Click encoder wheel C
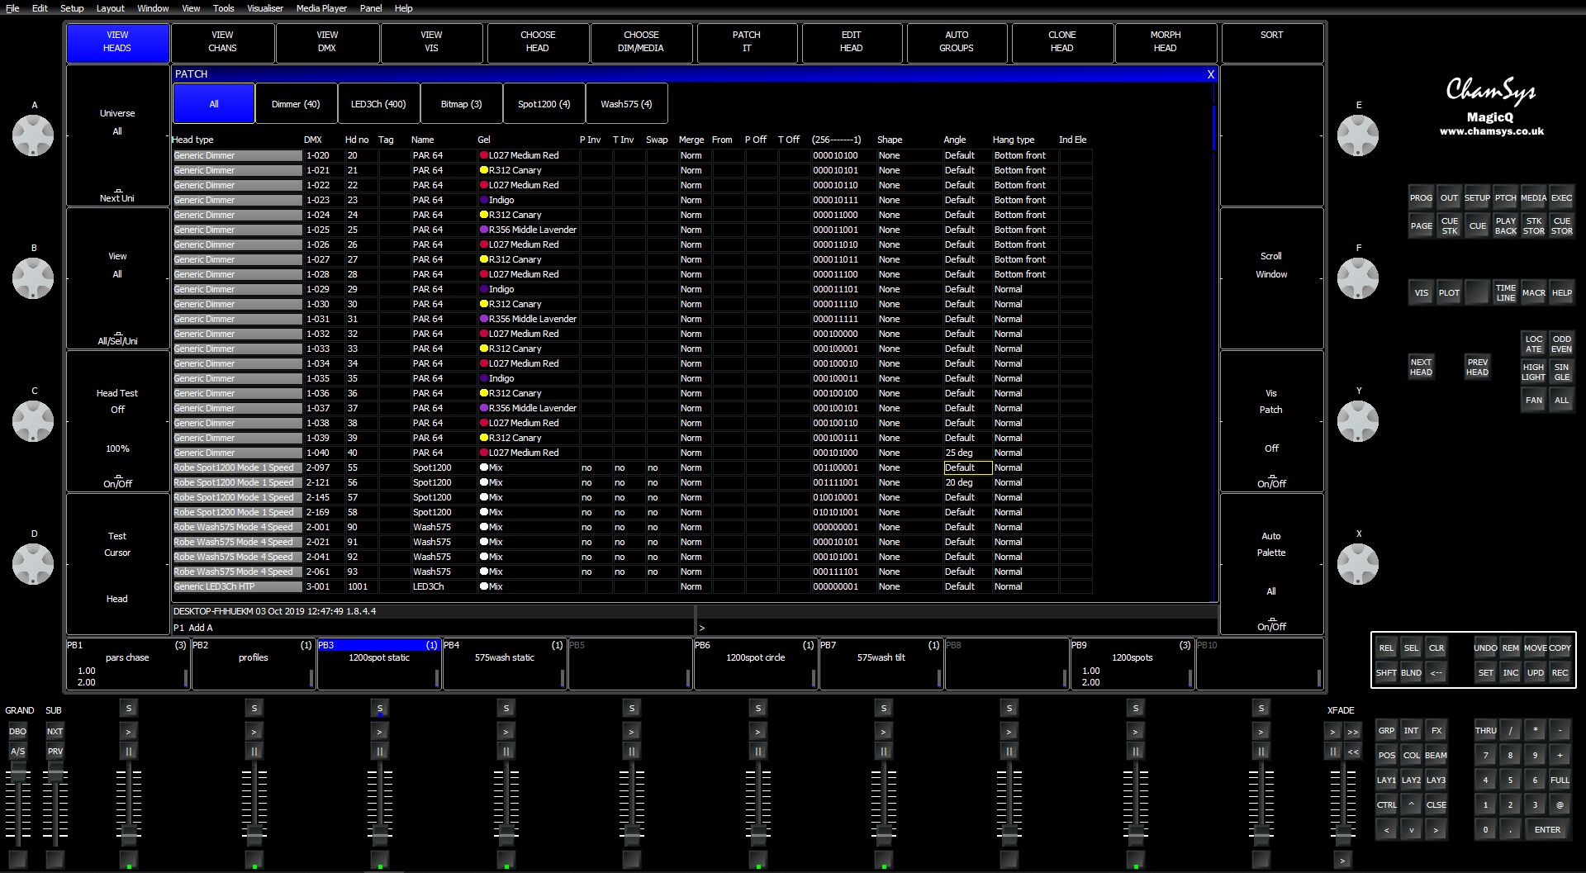 (33, 421)
